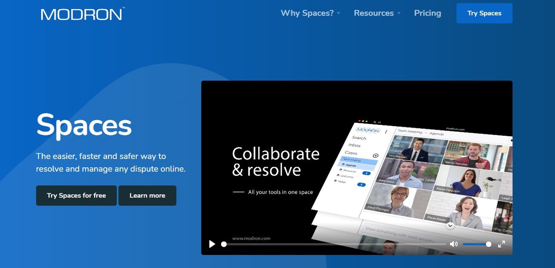The height and width of the screenshot is (268, 555).
Task: Mute the video with speaker icon
Action: click(x=454, y=244)
